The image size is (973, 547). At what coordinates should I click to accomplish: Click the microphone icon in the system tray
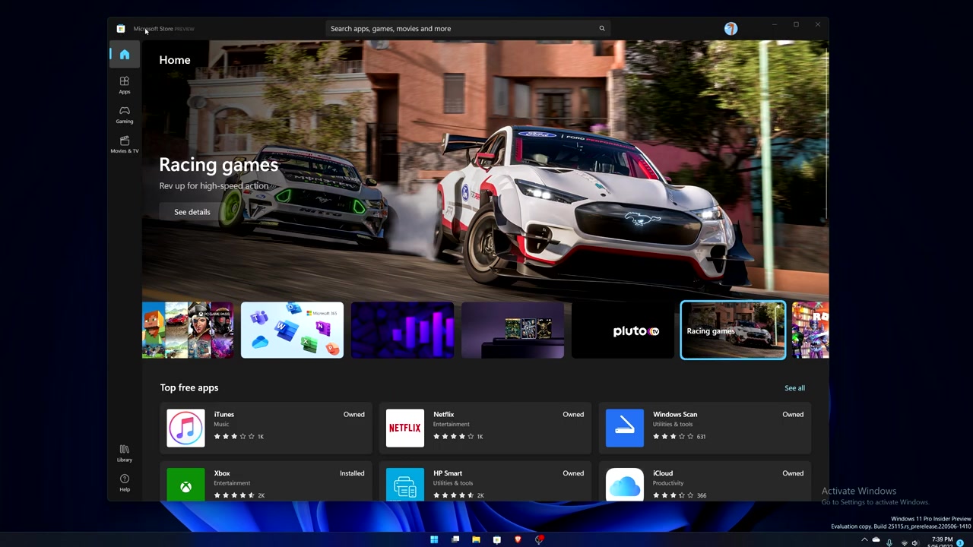coord(889,542)
